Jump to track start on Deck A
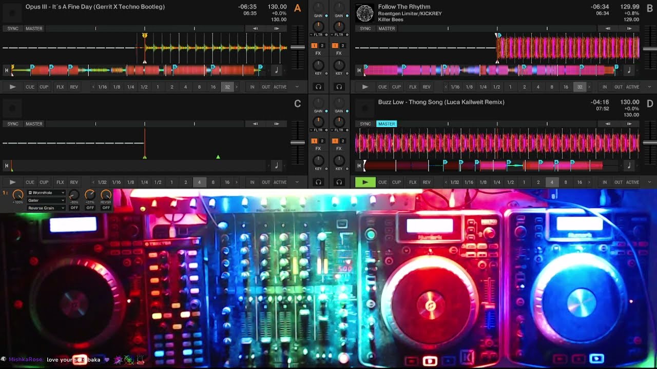 click(x=7, y=70)
